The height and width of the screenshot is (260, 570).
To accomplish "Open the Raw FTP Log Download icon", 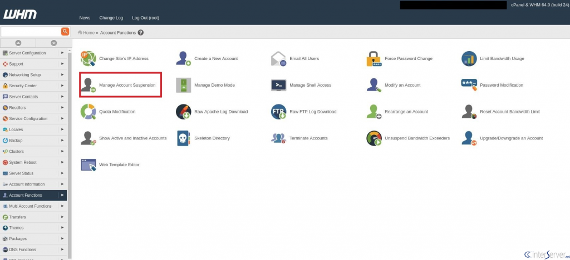I will point(278,112).
